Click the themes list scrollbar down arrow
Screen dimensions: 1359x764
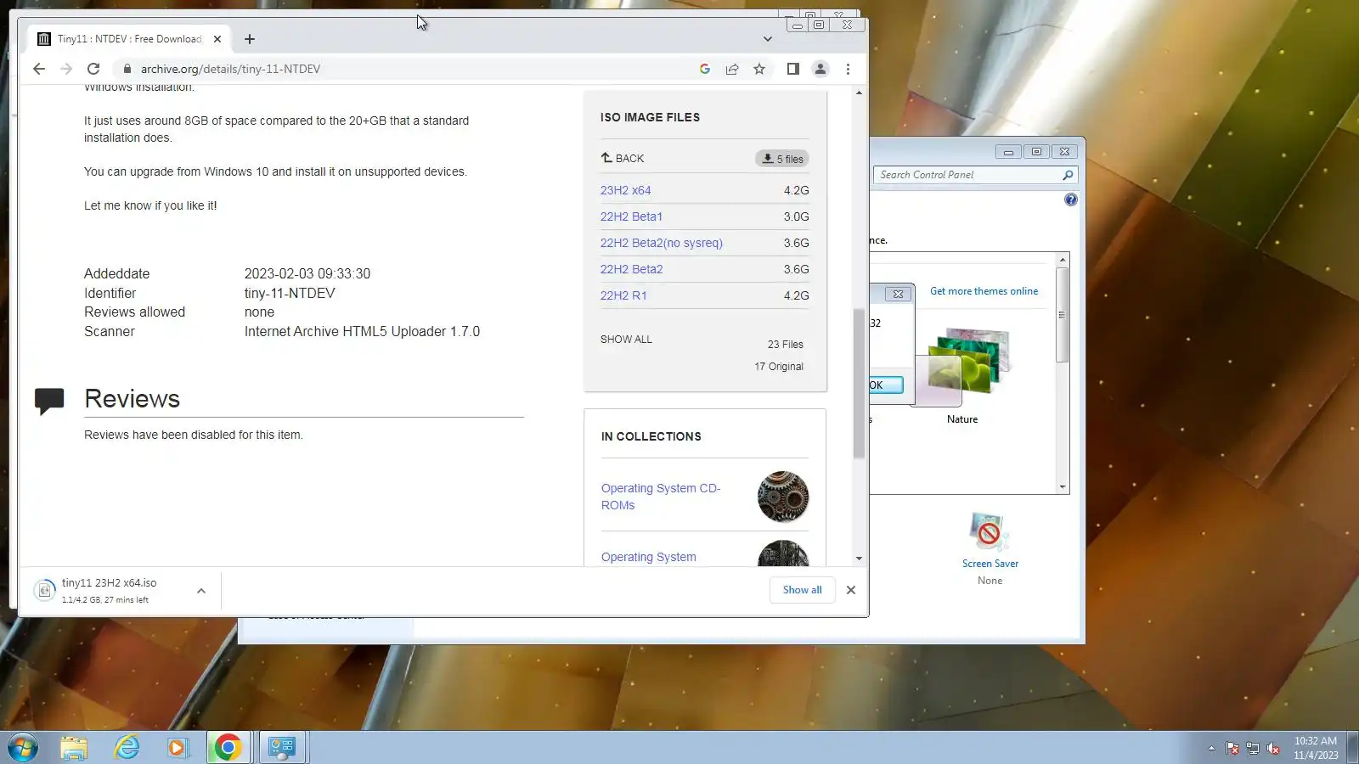click(x=1063, y=487)
